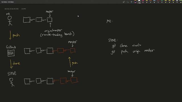Select the white pen tool

click(x=139, y=2)
